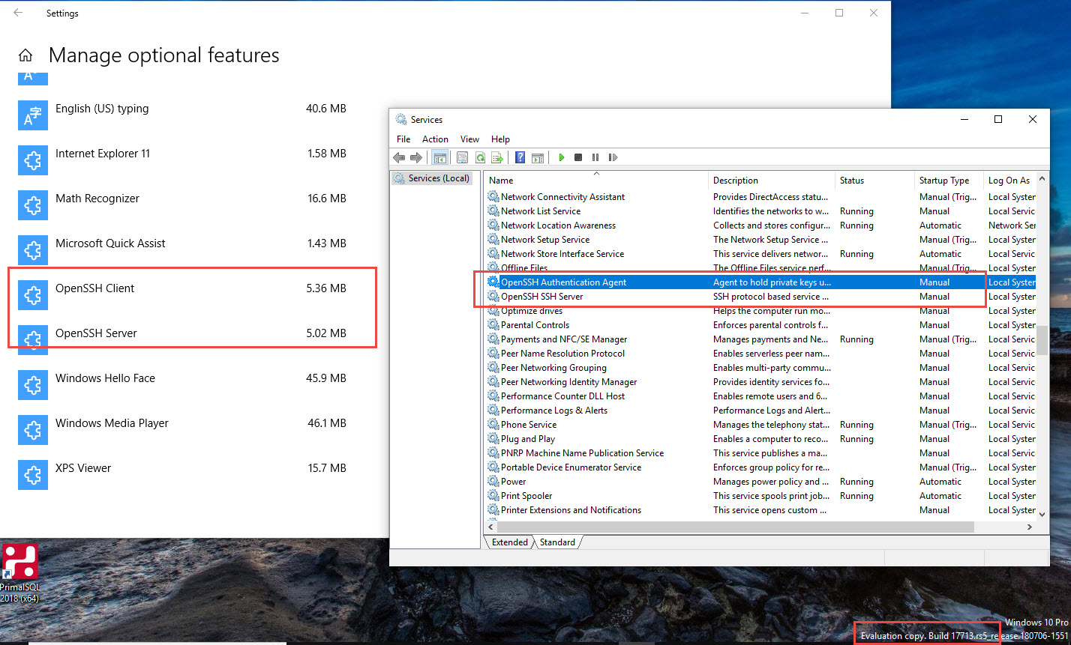
Task: Click gear icon beside Print Spooler service
Action: pyautogui.click(x=493, y=496)
